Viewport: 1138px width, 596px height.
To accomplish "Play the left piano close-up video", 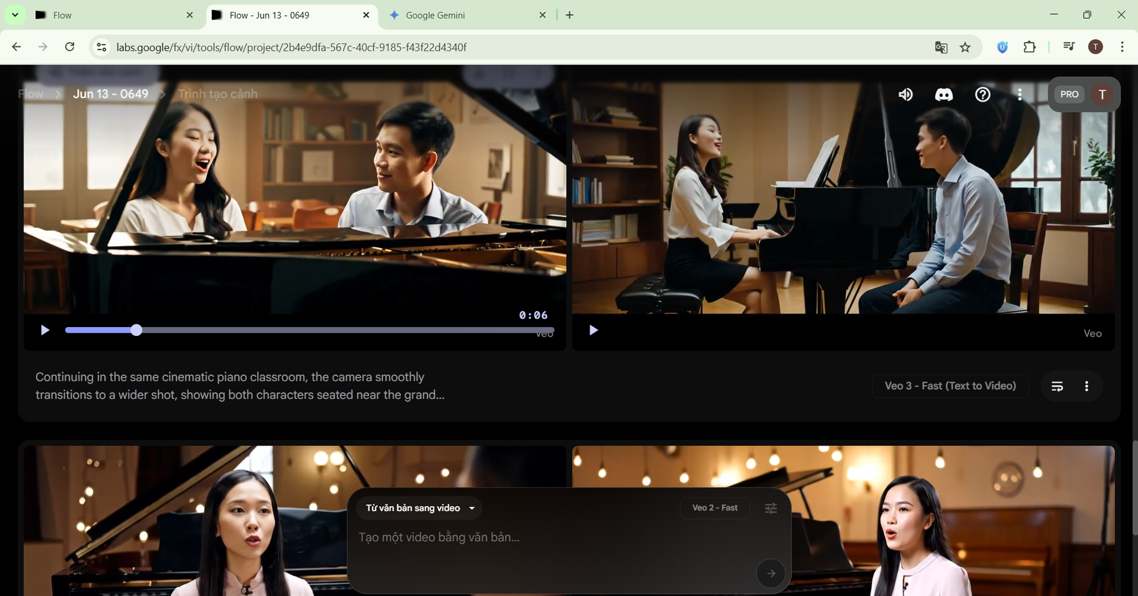I will pyautogui.click(x=45, y=330).
